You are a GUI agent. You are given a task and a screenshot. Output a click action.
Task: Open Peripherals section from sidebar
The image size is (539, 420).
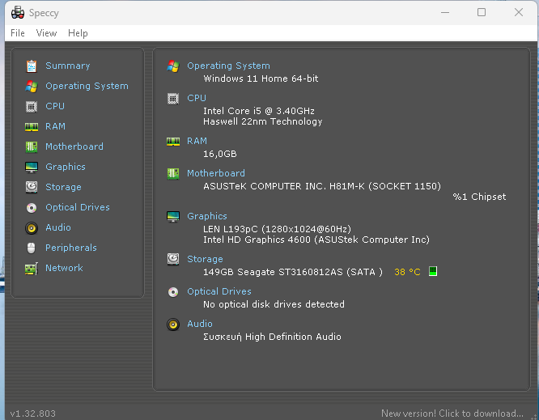pos(71,248)
